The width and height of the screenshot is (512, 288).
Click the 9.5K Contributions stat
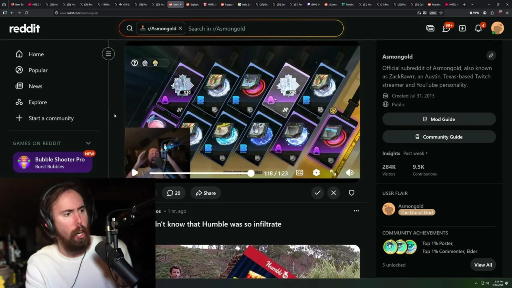point(424,170)
